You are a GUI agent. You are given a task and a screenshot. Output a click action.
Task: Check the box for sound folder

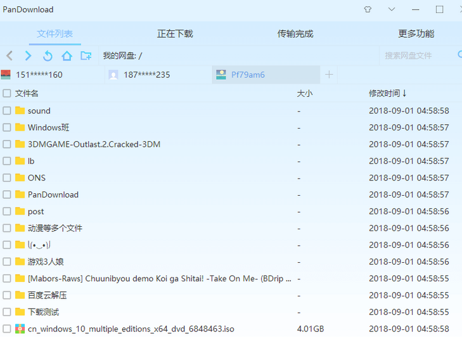(7, 110)
